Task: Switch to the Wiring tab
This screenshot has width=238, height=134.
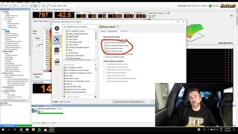Action: (x=103, y=31)
